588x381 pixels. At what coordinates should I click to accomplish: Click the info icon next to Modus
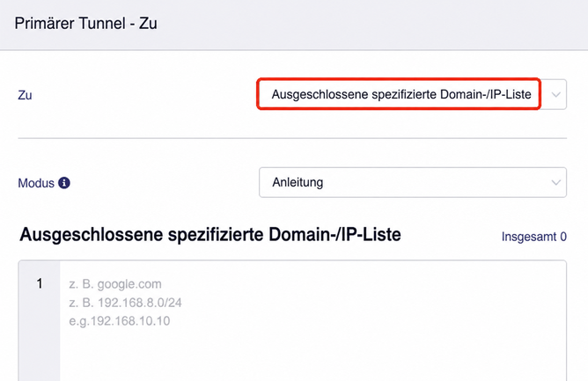pos(64,183)
